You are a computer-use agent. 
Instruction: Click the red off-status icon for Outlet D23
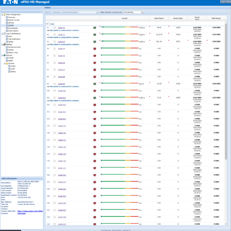click(x=95, y=182)
